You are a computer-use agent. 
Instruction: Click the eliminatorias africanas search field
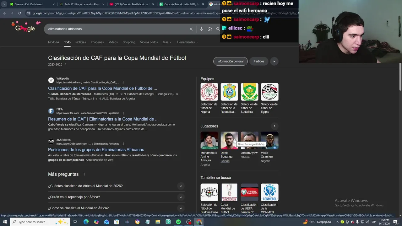116,29
